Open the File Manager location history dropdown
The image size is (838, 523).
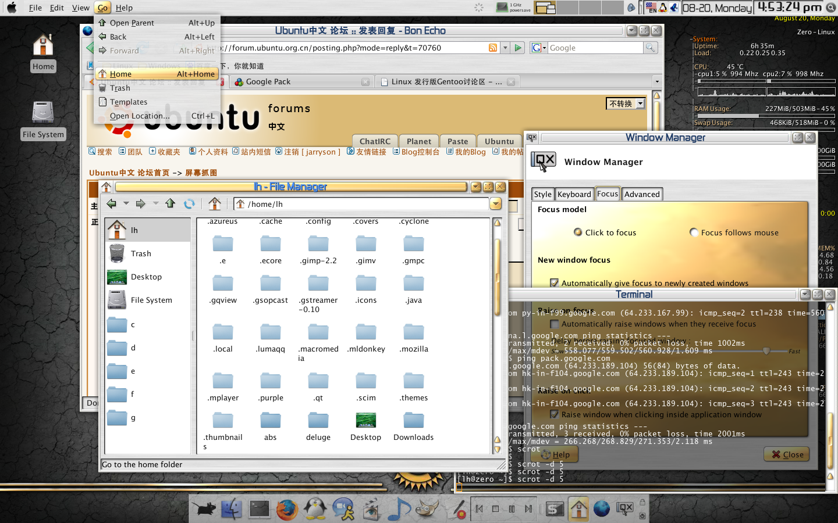click(x=496, y=204)
